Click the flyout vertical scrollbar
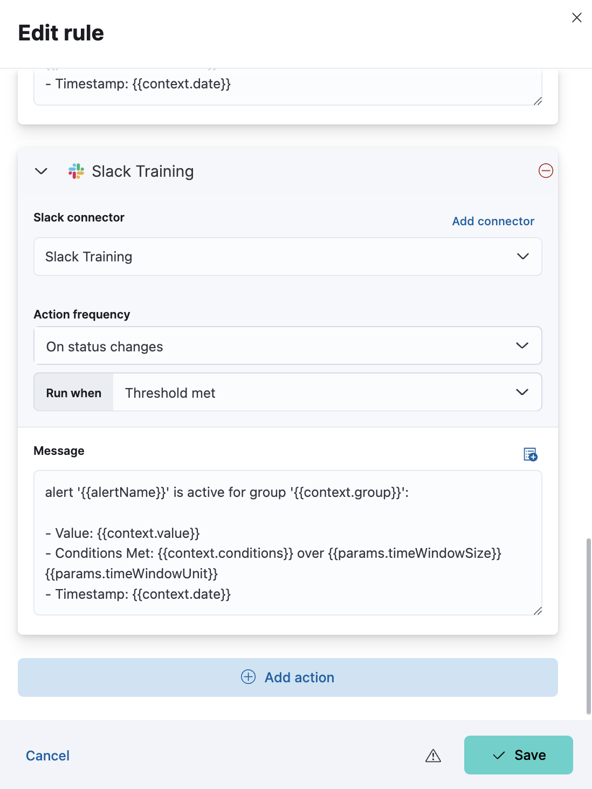 coord(588,625)
